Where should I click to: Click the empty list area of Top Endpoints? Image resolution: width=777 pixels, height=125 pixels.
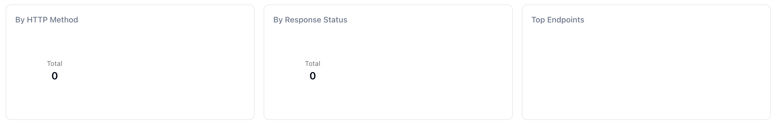[x=646, y=72]
